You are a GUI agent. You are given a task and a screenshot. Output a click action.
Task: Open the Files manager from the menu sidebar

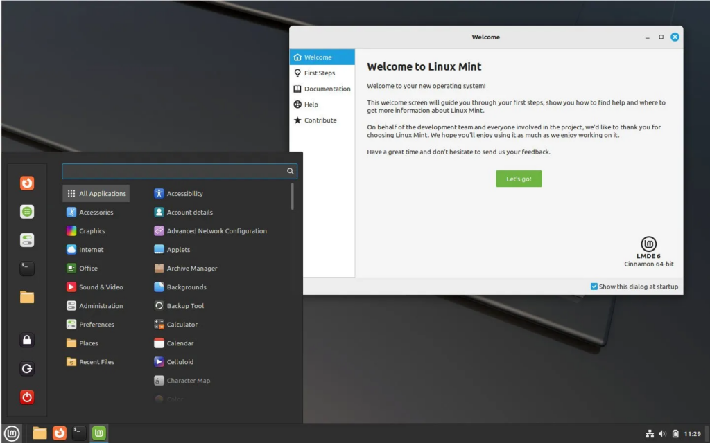(26, 296)
